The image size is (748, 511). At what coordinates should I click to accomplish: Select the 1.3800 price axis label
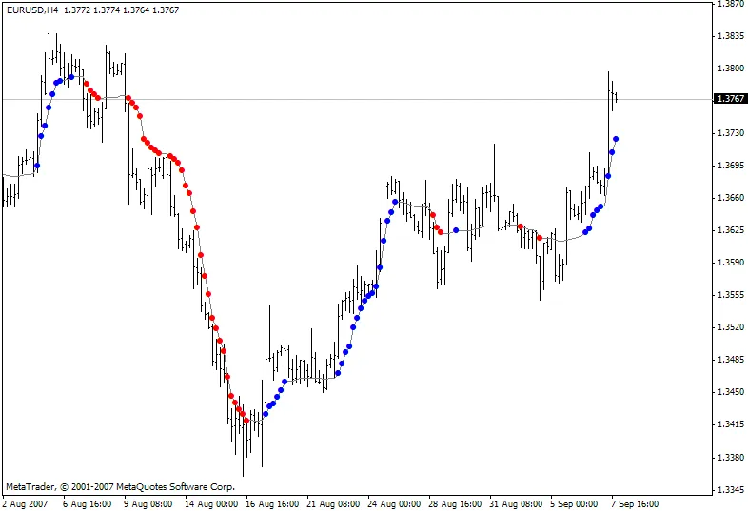[729, 69]
